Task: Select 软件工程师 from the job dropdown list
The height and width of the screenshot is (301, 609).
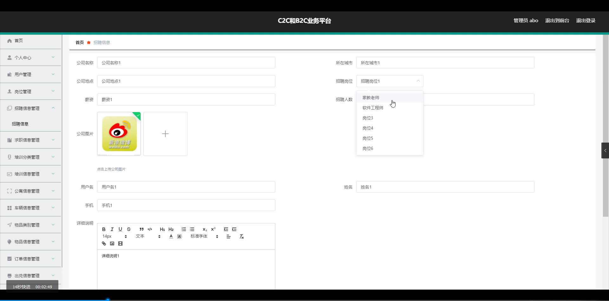Action: pos(373,107)
